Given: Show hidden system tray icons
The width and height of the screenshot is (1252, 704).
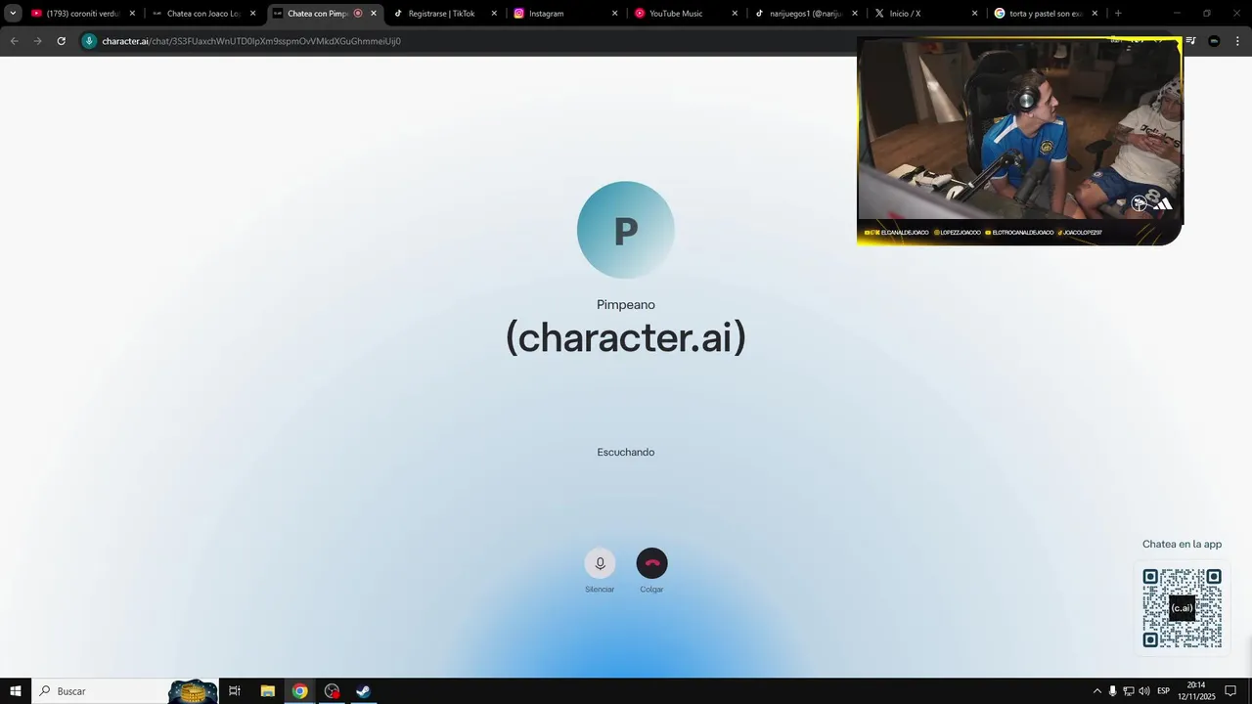Looking at the screenshot, I should tap(1096, 691).
